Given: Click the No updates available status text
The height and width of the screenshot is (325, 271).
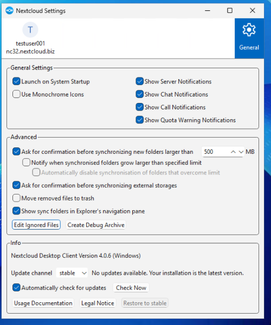Looking at the screenshot, I should pos(167,273).
